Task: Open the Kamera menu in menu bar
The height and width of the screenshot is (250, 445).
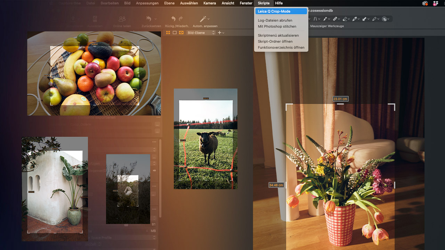Action: tap(210, 3)
